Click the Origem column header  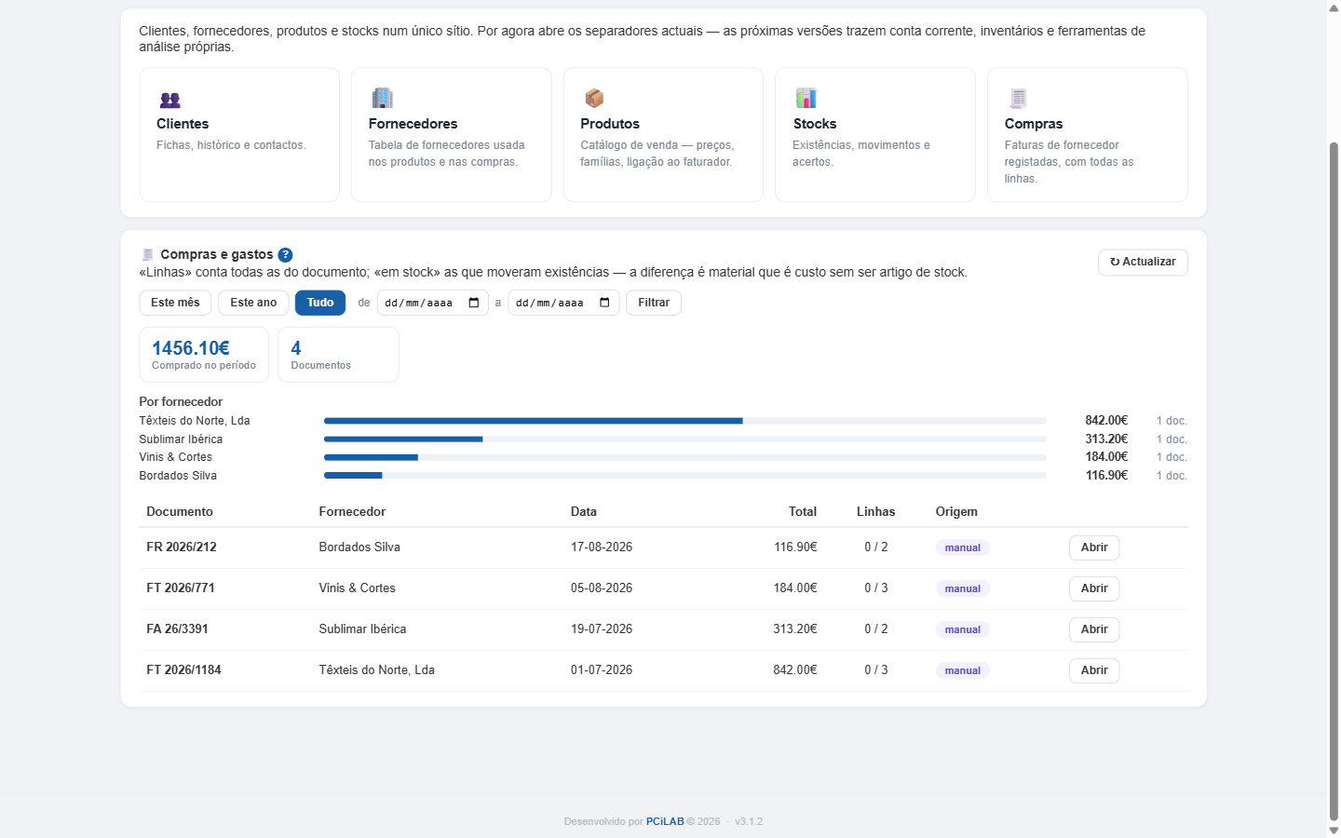[956, 512]
